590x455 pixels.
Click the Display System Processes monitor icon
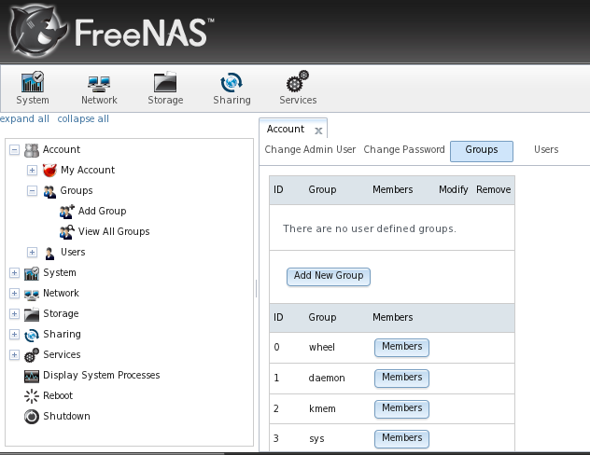(32, 376)
